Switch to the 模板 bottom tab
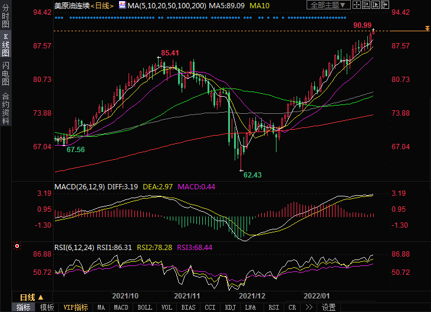This screenshot has height=312, width=431. pos(46,307)
